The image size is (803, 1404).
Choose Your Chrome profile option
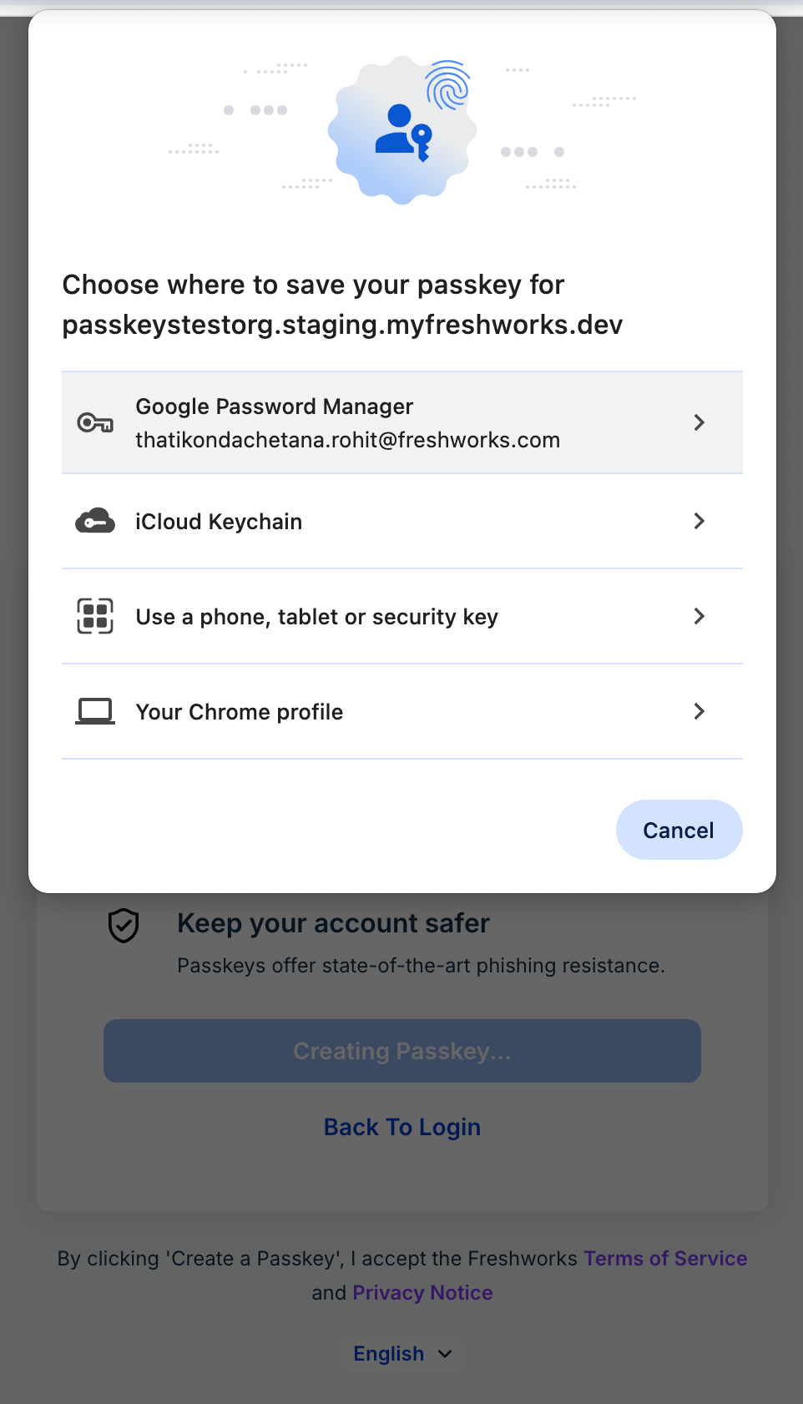[402, 712]
